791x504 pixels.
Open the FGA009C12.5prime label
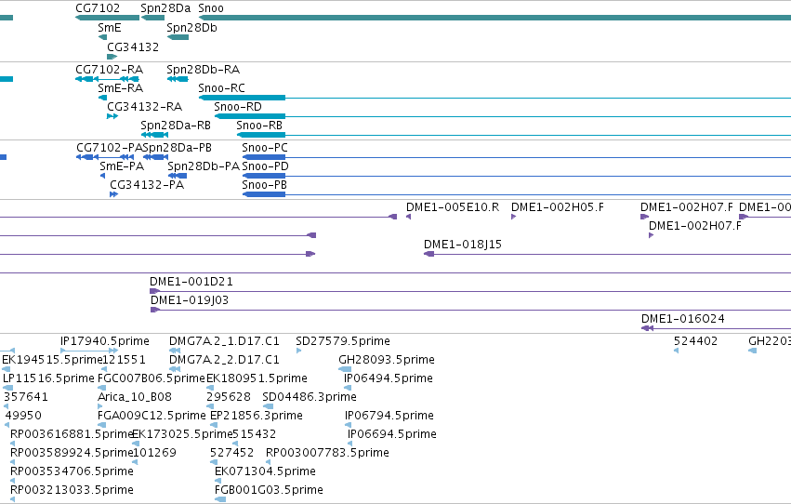pyautogui.click(x=152, y=417)
